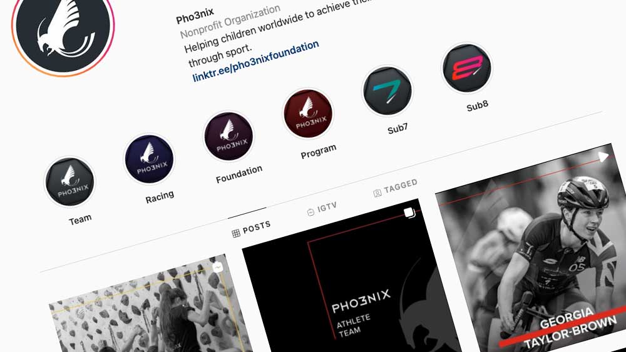Screen dimensions: 626x352
Task: Open the Sub8 story highlight circle
Action: click(467, 68)
